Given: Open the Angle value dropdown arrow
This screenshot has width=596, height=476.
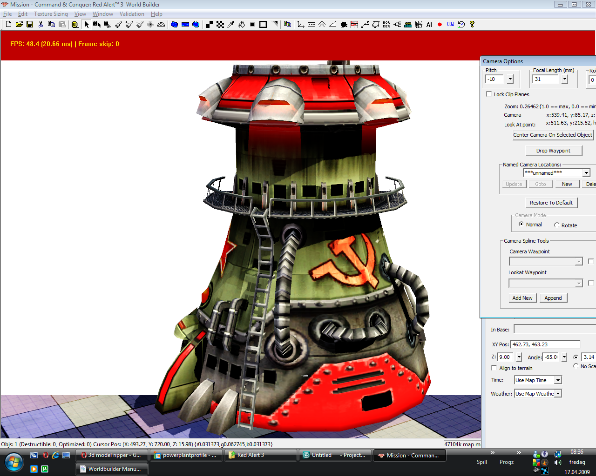Looking at the screenshot, I should pos(564,357).
